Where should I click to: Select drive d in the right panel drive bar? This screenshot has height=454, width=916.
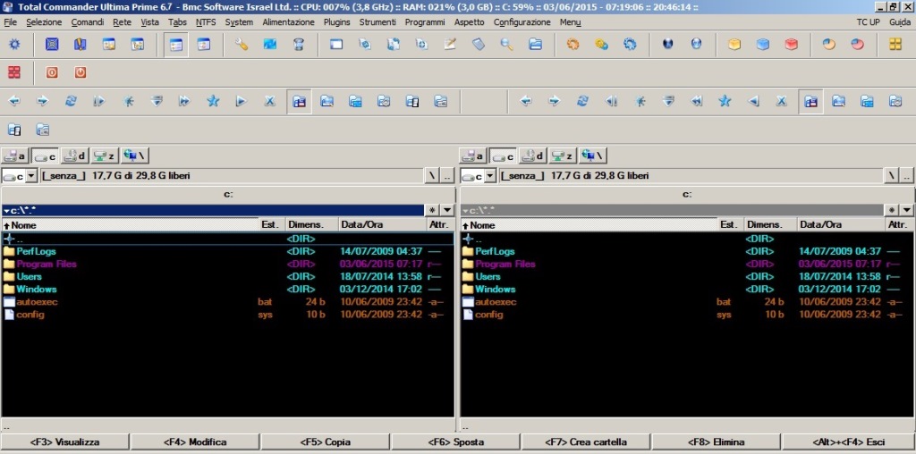(x=533, y=156)
